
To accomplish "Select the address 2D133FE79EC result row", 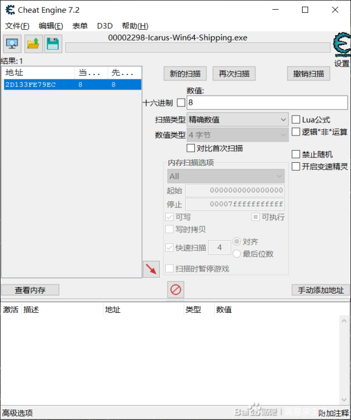I will tap(73, 85).
